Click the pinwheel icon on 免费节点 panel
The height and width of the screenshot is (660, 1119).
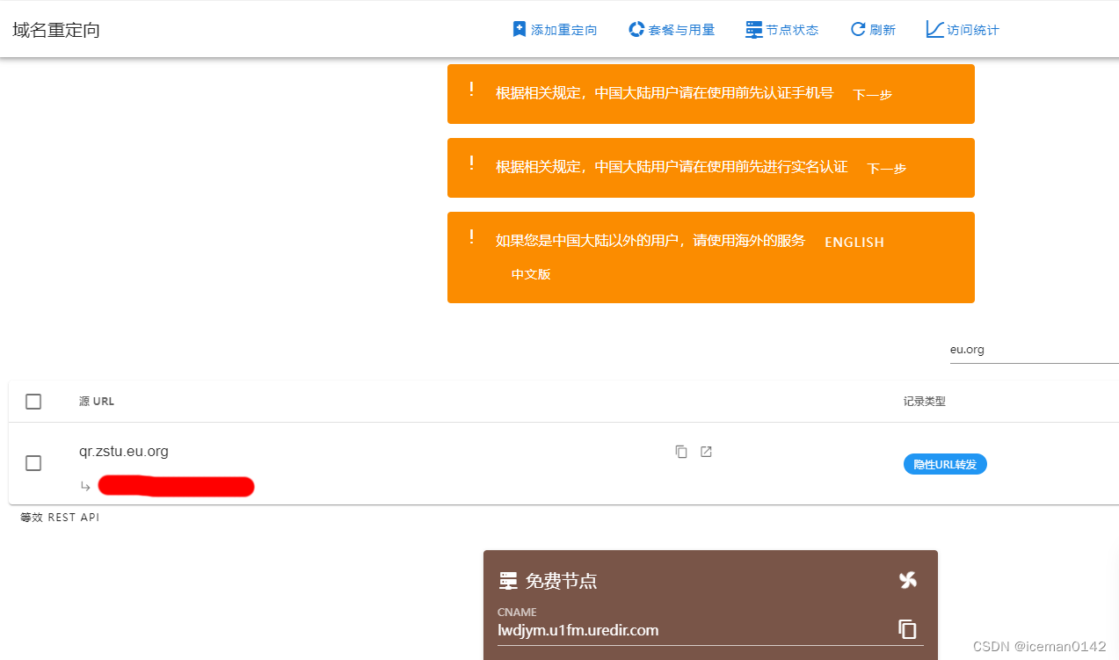pyautogui.click(x=908, y=580)
